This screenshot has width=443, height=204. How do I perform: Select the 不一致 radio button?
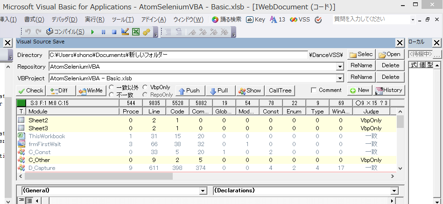coord(112,95)
